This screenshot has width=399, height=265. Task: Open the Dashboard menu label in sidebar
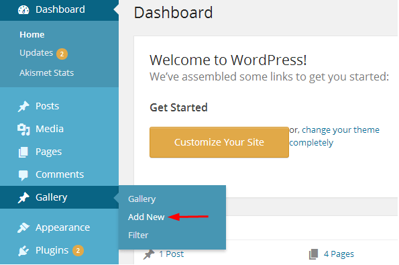[60, 9]
